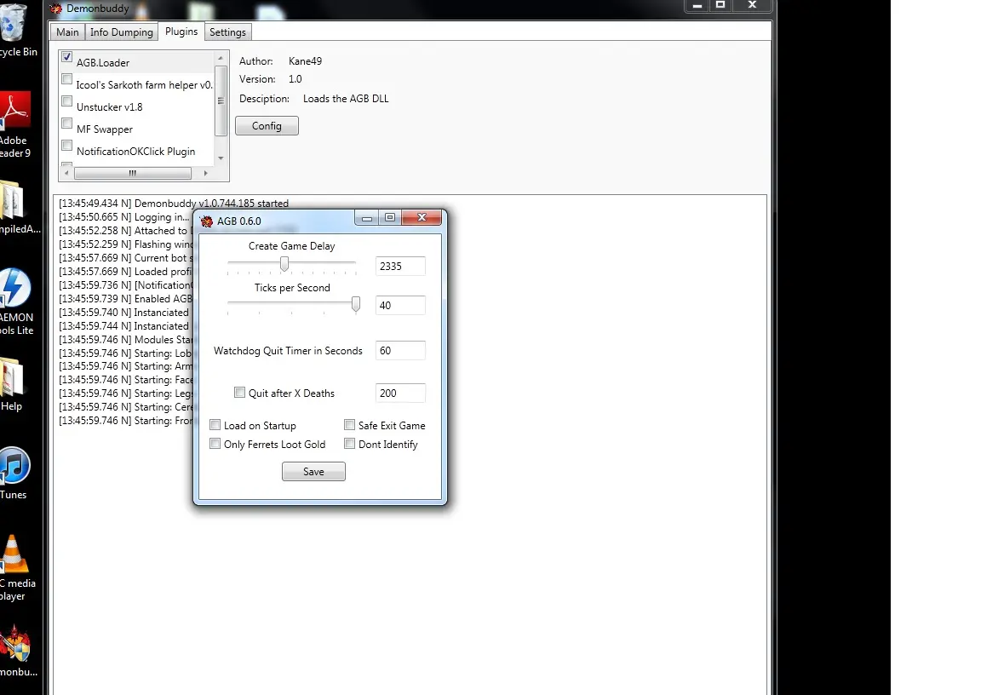Viewport: 981px width, 695px height.
Task: Open the Info Dumping tab
Action: pyautogui.click(x=122, y=32)
